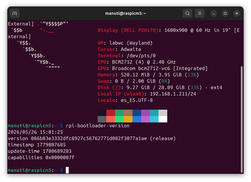Click the bright blue color block

137,119
